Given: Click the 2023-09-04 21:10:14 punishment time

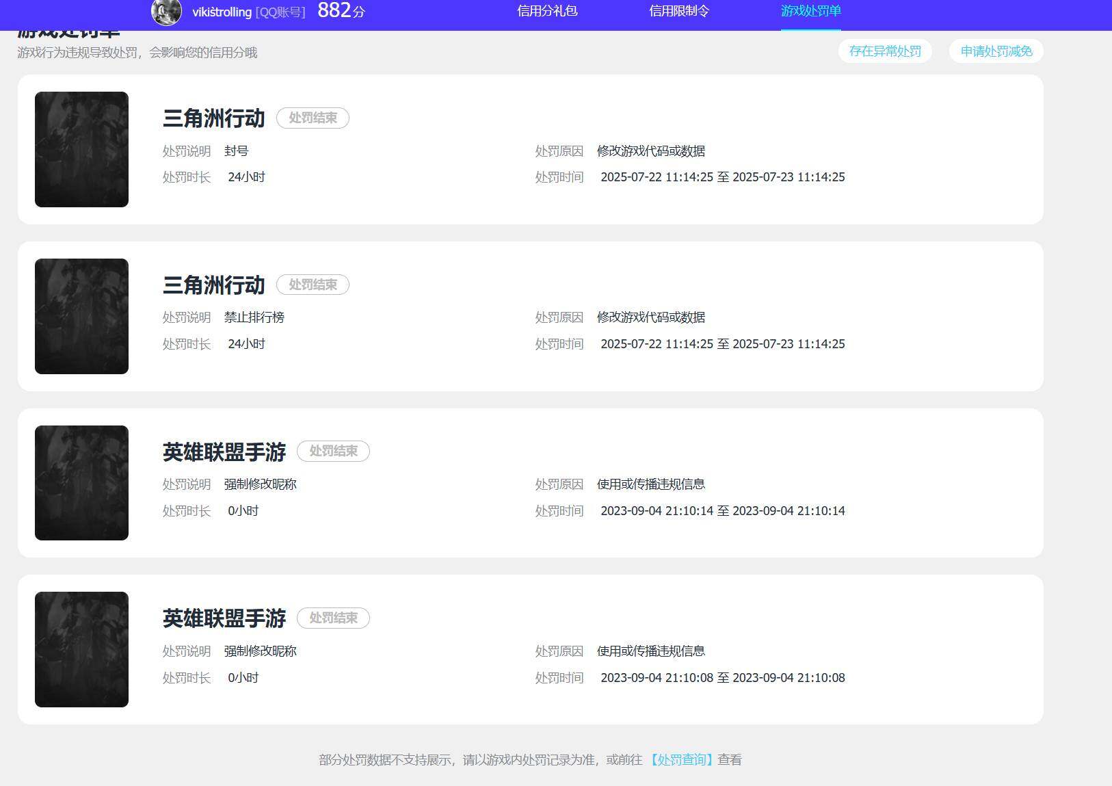Looking at the screenshot, I should click(723, 511).
